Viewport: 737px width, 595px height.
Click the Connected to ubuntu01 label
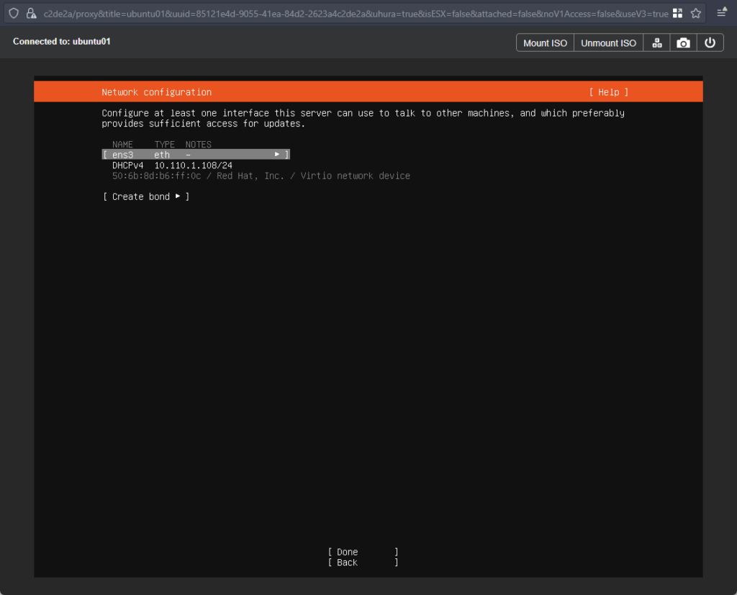coord(62,42)
